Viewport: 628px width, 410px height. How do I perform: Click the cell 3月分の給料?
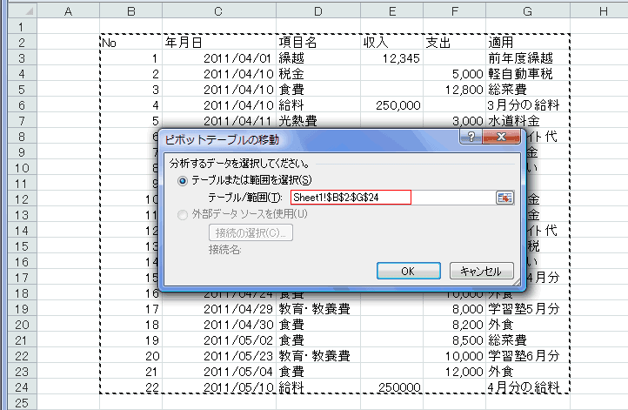[528, 105]
